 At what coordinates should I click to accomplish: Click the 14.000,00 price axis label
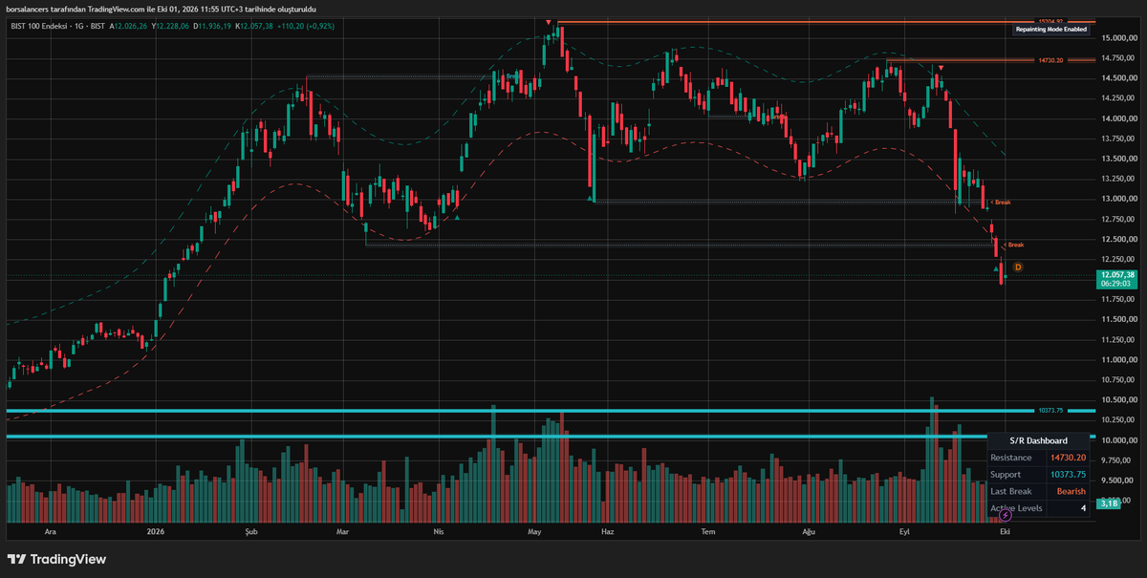pos(1119,119)
